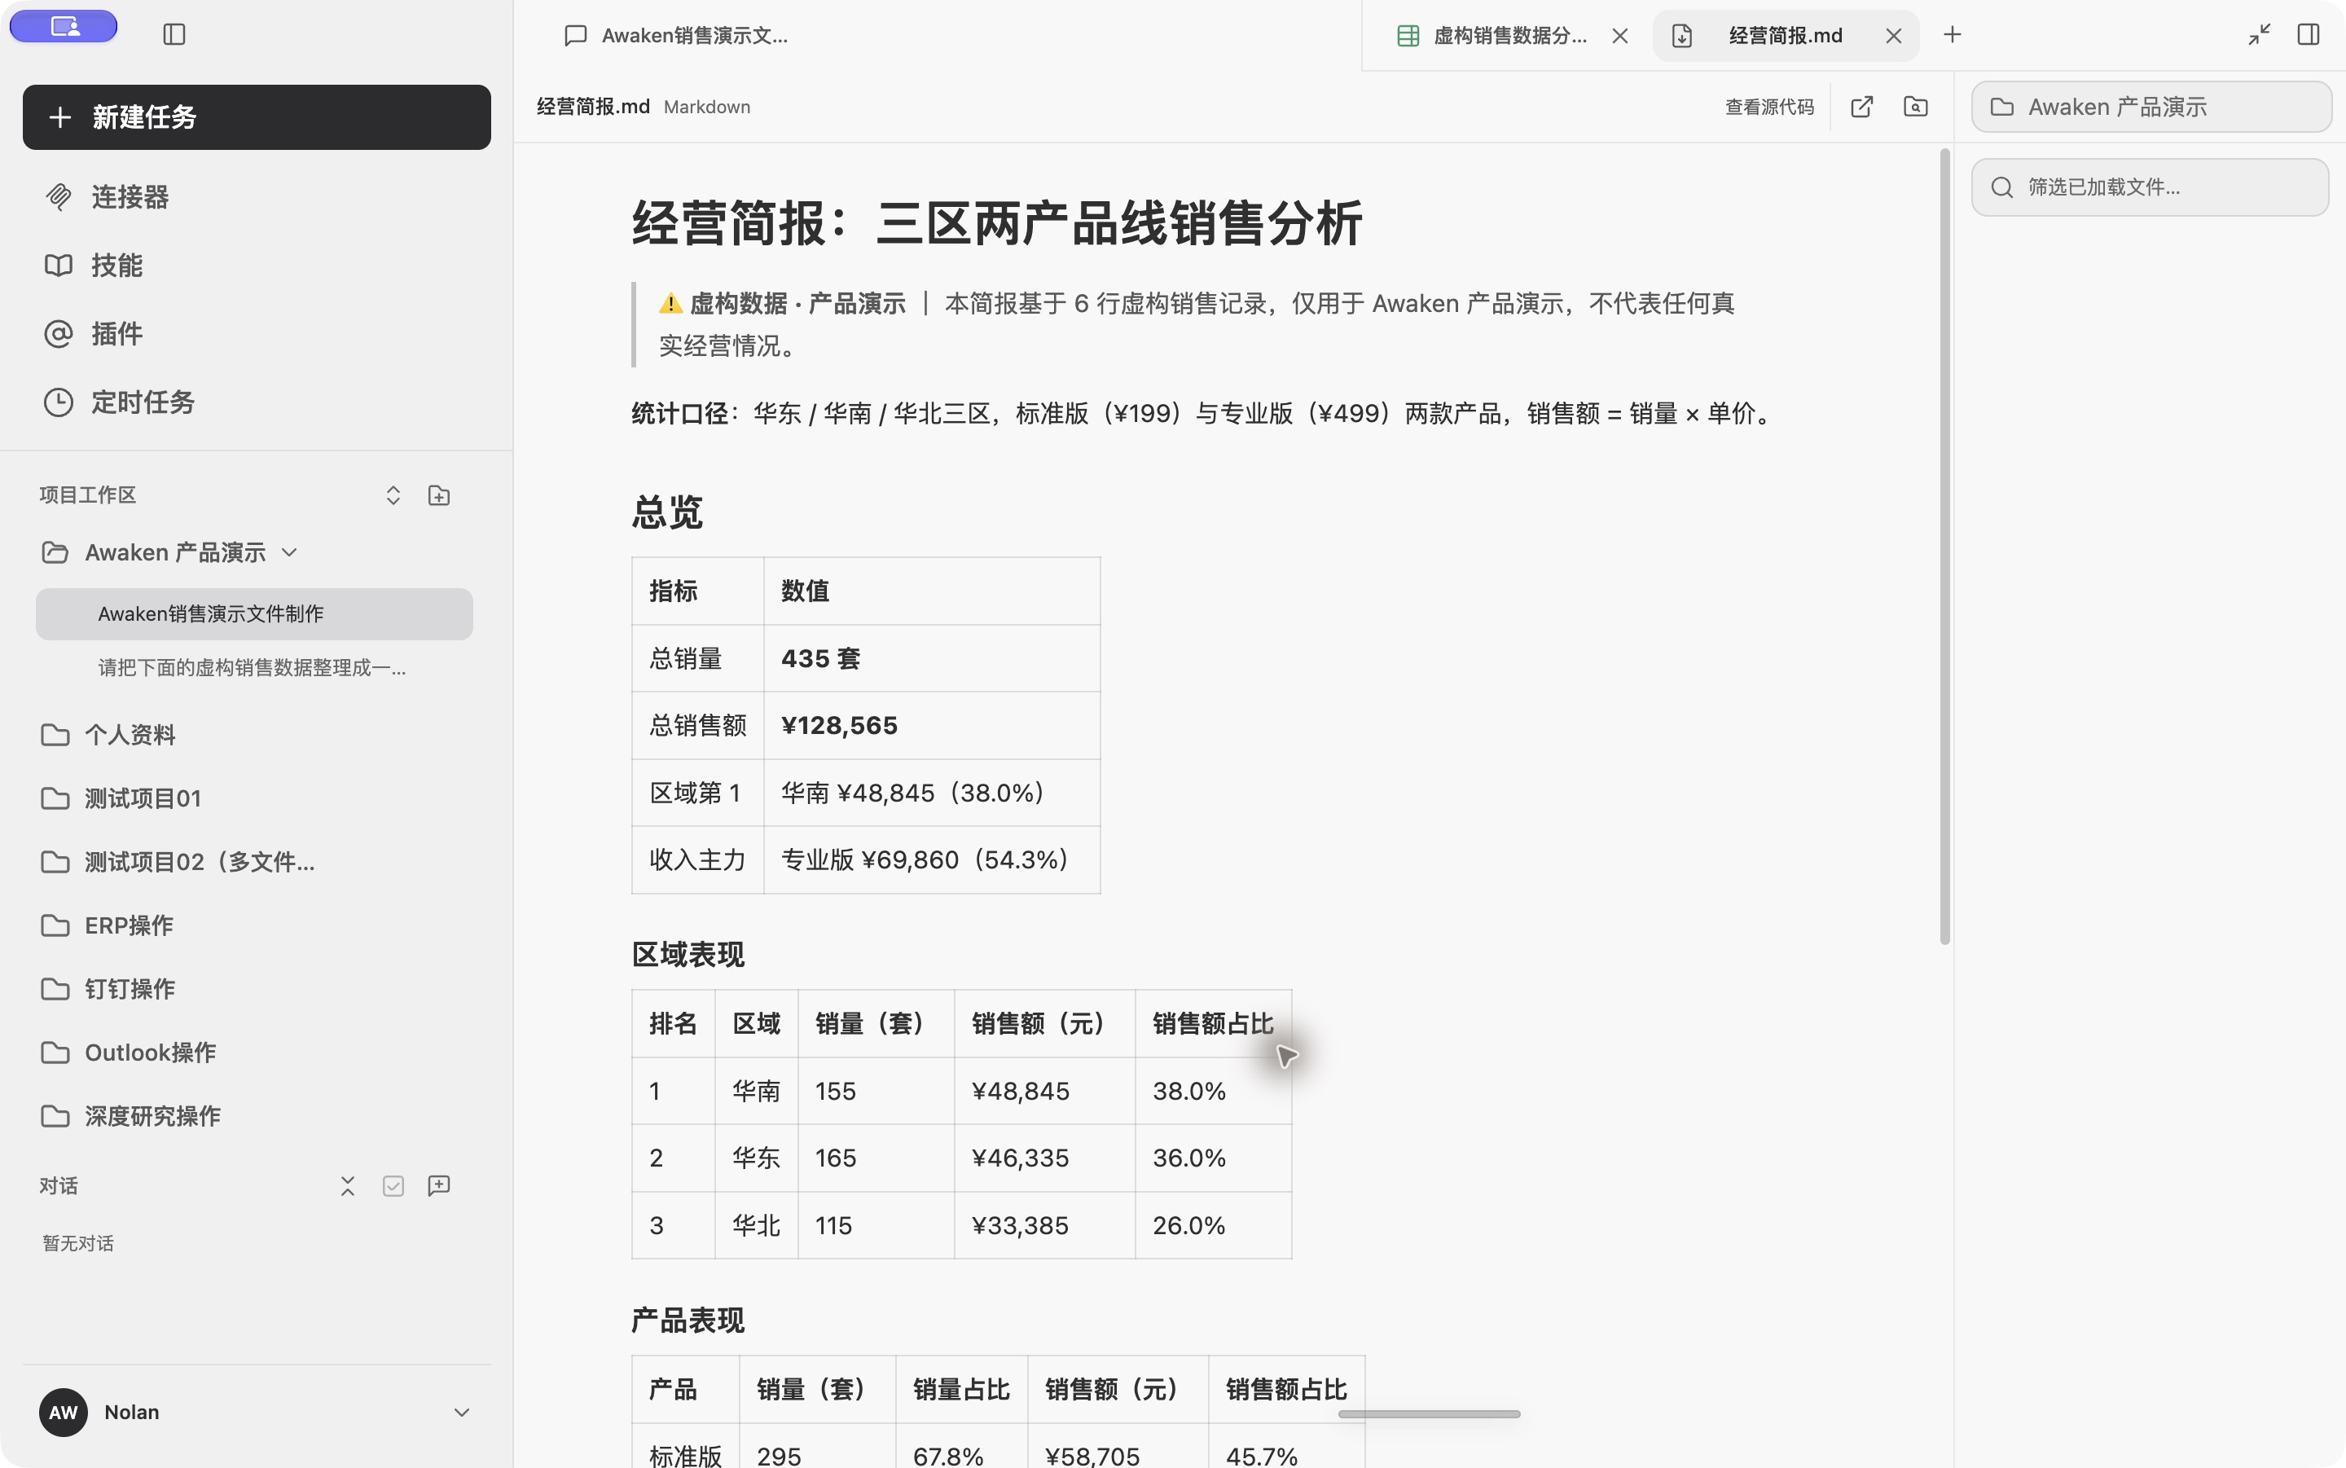Click the 筛选已加载文件 search field
Screen dimensions: 2346x1468
(x=2150, y=187)
